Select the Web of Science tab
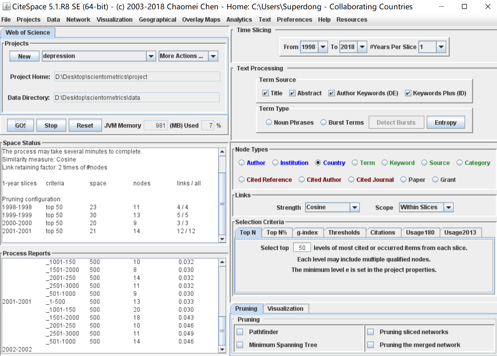Screen dimensions: 497x356 (28, 32)
